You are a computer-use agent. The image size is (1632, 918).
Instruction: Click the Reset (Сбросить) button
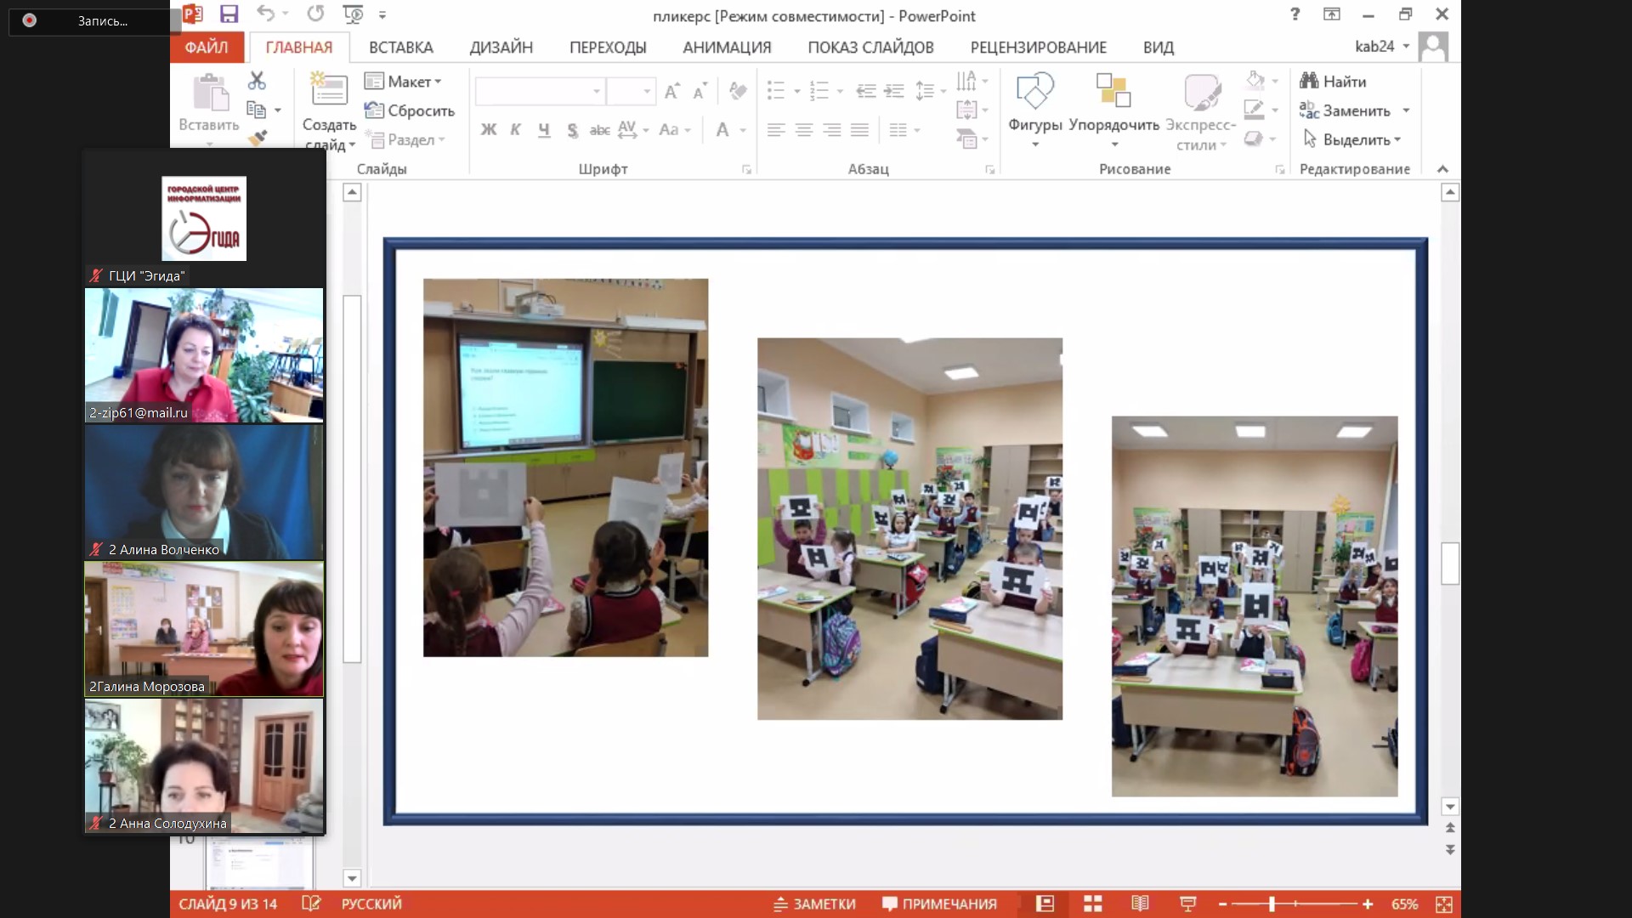tap(410, 110)
